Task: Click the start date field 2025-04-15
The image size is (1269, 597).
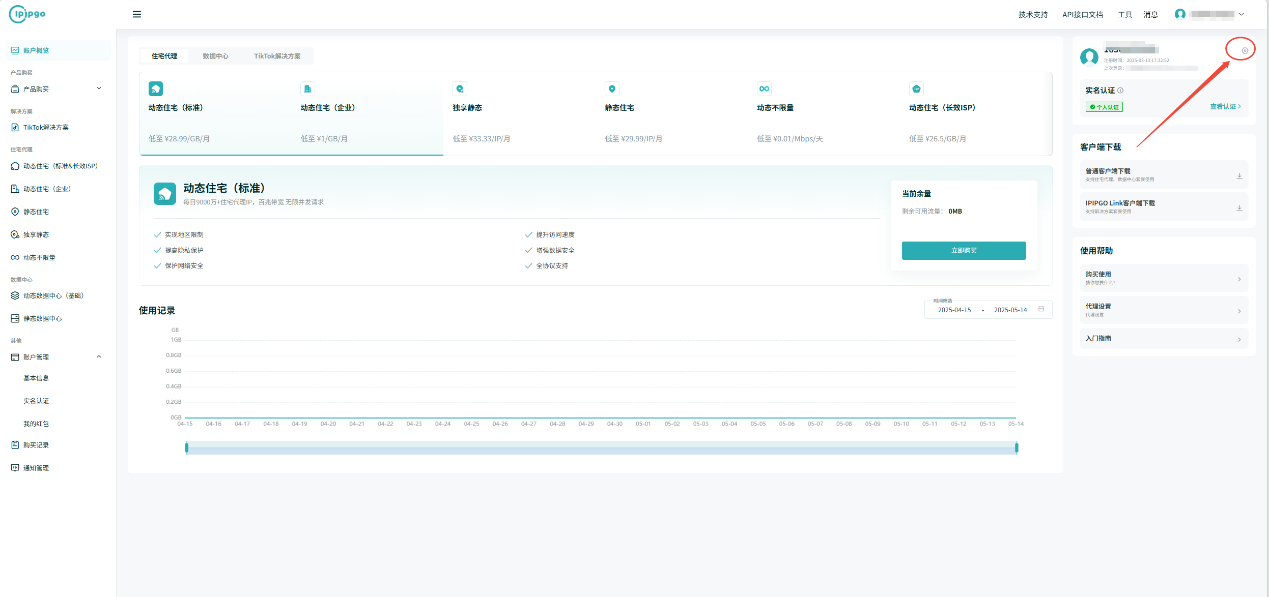Action: pos(954,310)
